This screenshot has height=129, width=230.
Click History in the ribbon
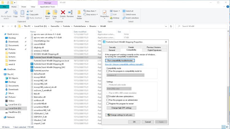pyautogui.click(x=115, y=18)
